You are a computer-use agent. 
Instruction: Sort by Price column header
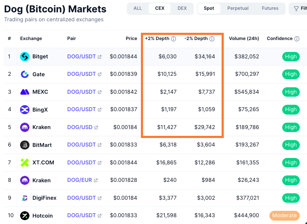point(132,38)
